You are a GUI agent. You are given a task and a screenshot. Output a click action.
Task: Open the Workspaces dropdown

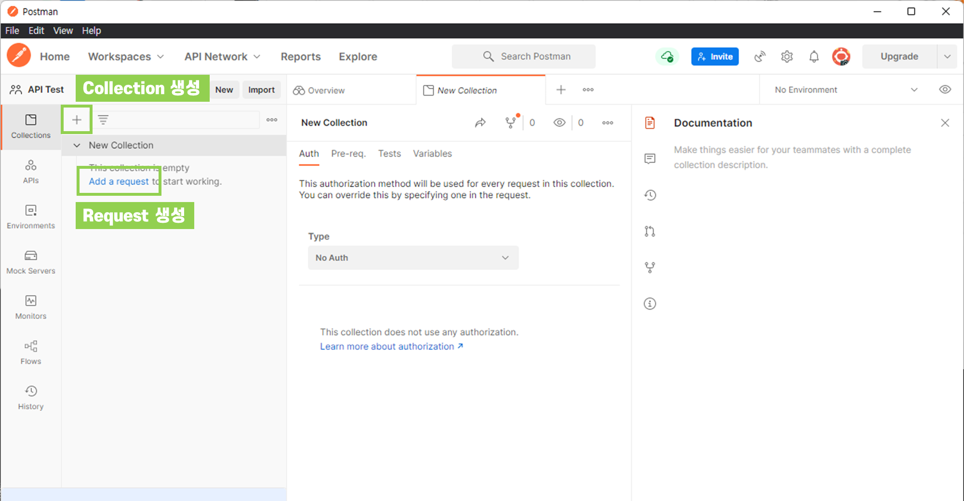[x=126, y=56]
